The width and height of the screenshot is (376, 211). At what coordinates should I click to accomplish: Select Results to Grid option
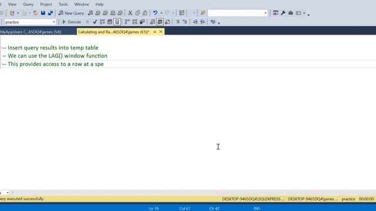pyautogui.click(x=160, y=22)
